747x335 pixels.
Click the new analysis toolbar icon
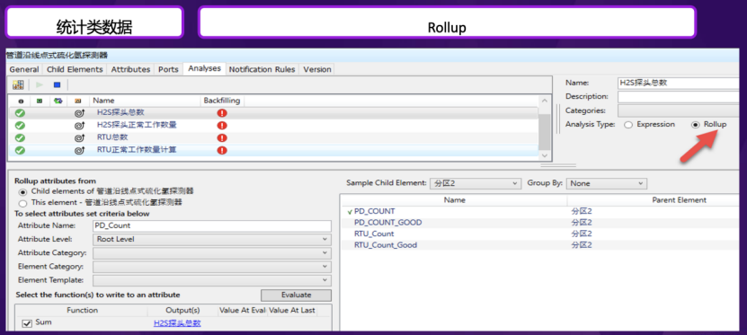click(18, 85)
